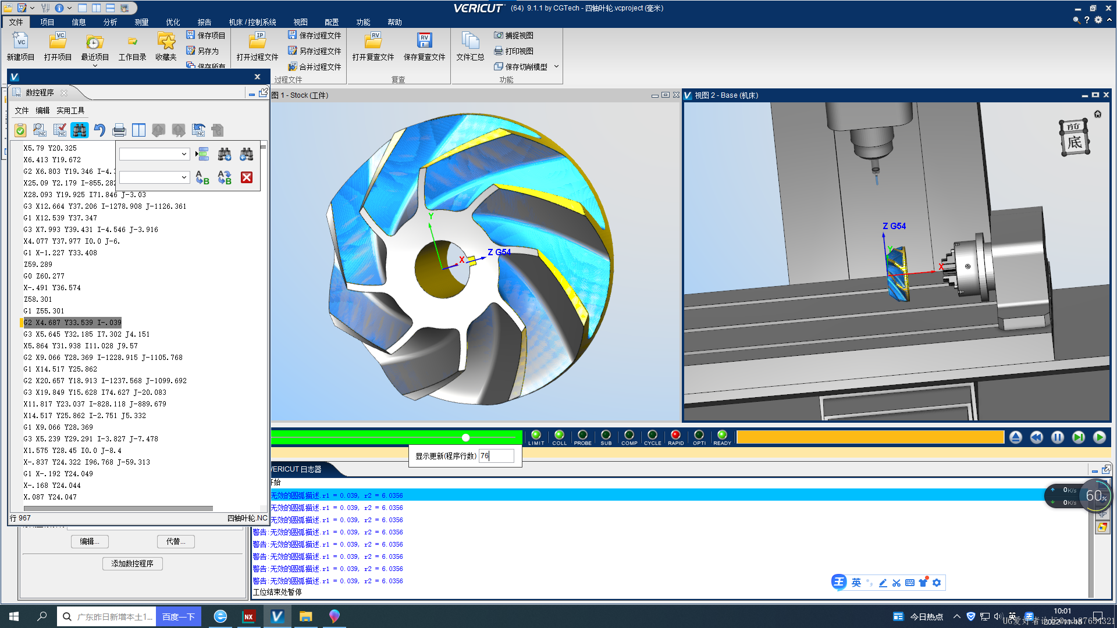Close the find panel with red X
Viewport: 1117px width, 628px height.
(247, 177)
